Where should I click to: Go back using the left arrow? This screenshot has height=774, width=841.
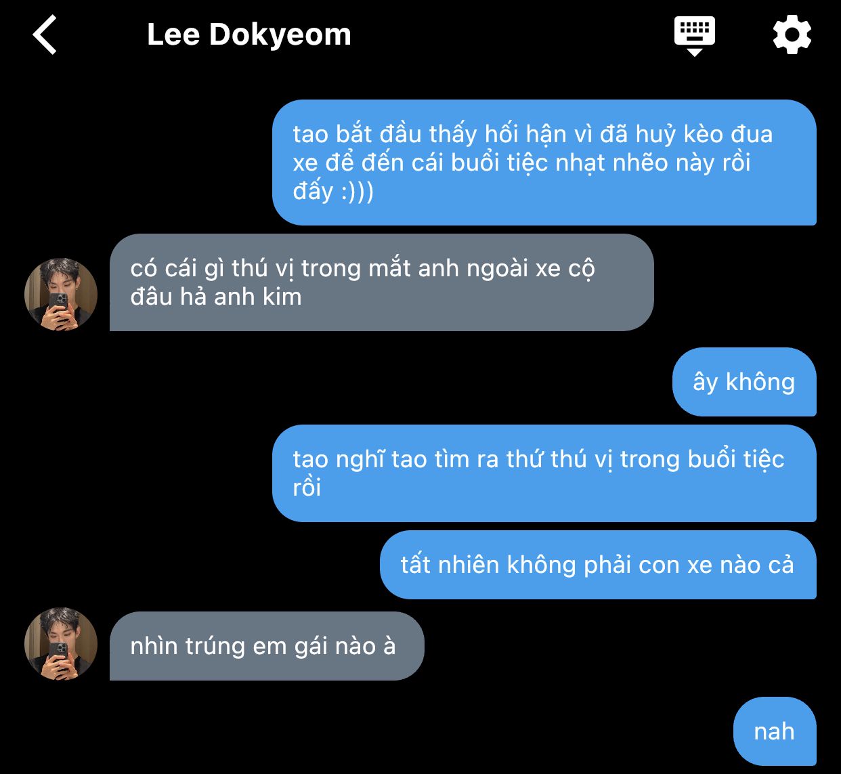coord(45,35)
